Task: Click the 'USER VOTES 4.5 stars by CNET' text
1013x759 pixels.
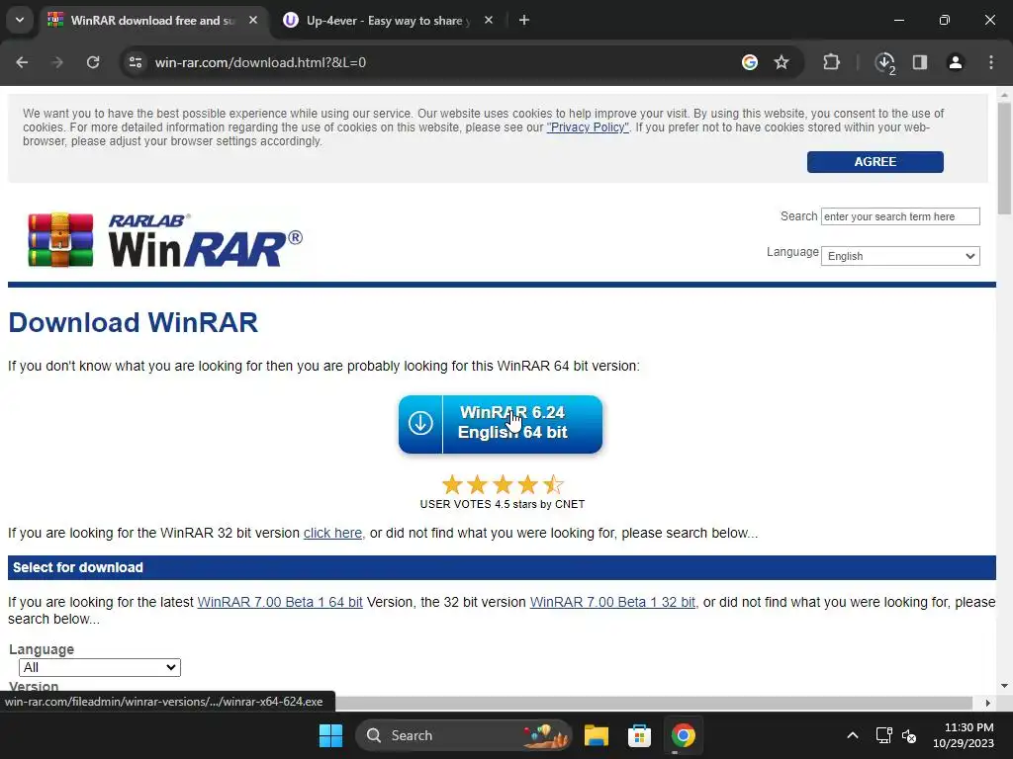Action: click(x=502, y=504)
